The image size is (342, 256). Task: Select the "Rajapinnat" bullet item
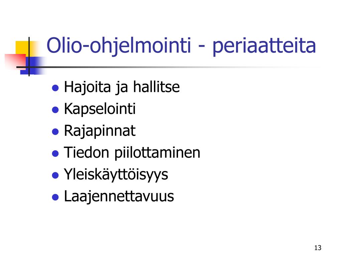[100, 131]
